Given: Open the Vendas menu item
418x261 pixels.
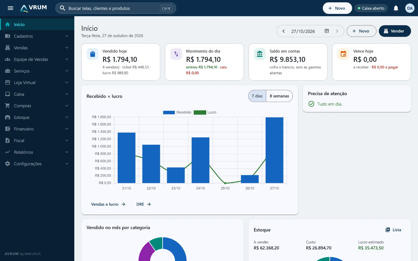Looking at the screenshot, I should (x=37, y=48).
